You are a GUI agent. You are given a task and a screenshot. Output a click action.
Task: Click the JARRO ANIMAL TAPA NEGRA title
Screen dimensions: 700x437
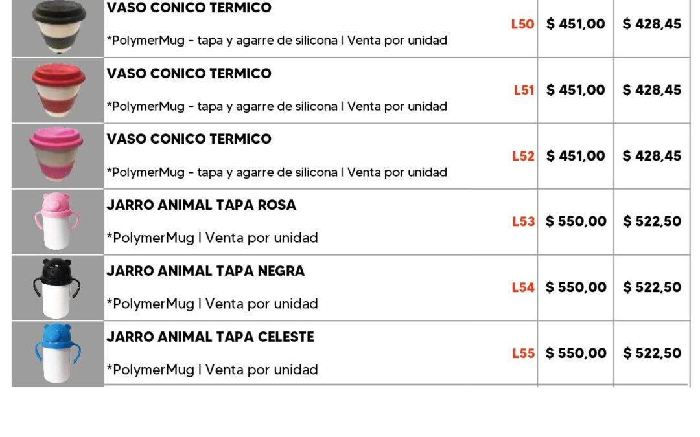pyautogui.click(x=205, y=271)
